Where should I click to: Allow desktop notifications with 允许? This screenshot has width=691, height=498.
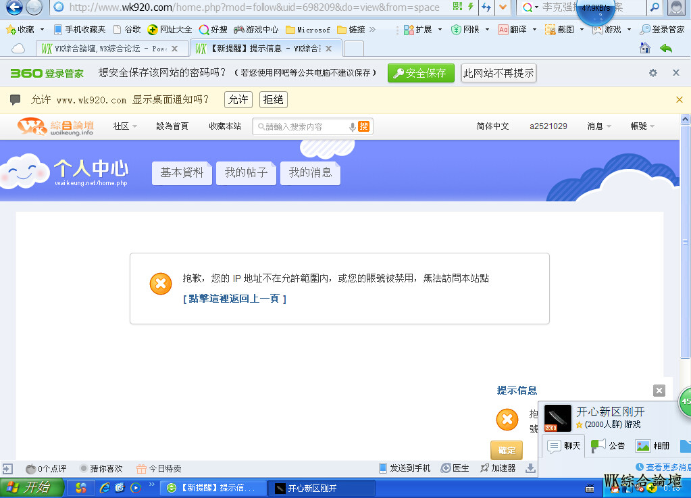click(238, 99)
